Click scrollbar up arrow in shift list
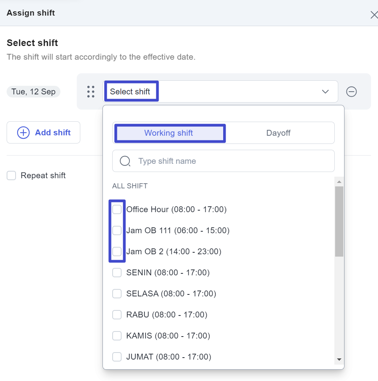Screen dimensions: 378x381 339,182
